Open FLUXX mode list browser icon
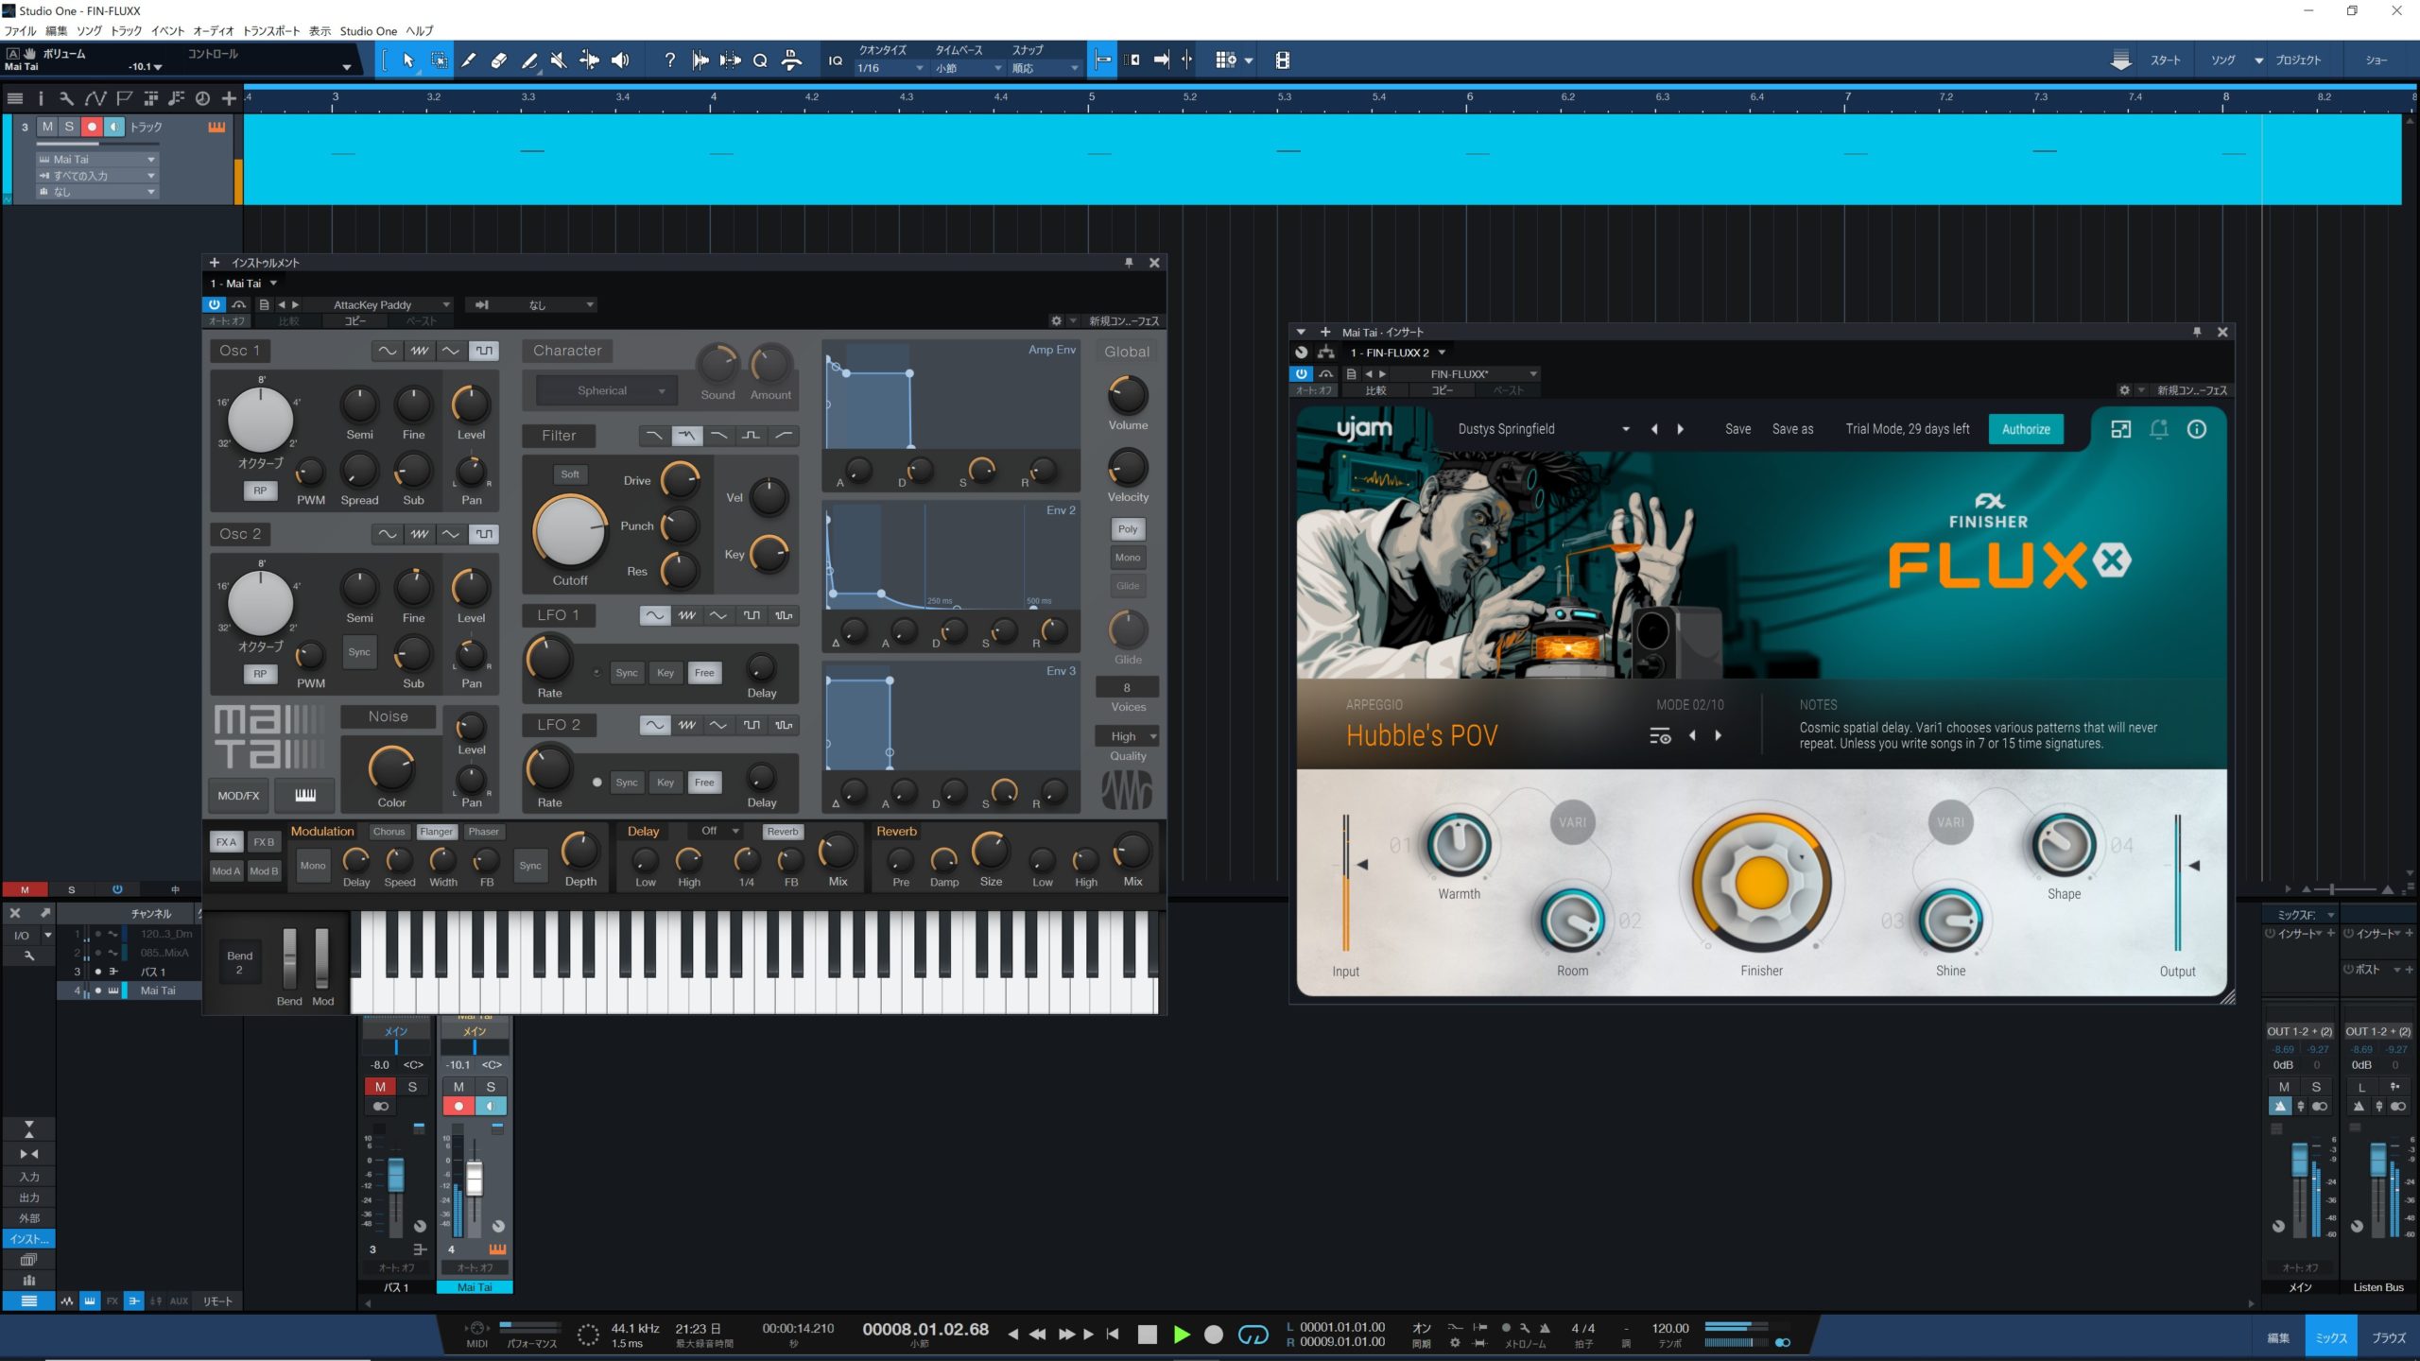2420x1361 pixels. 1660,736
